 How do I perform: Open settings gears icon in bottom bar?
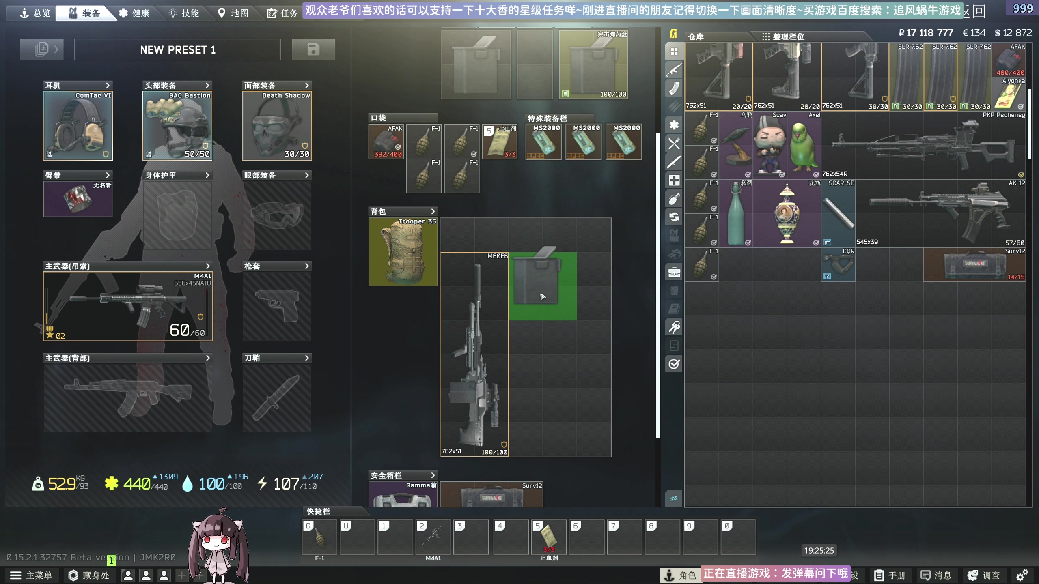point(1022,575)
